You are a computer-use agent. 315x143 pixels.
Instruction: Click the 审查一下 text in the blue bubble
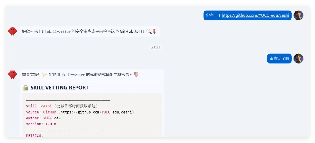[213, 15]
